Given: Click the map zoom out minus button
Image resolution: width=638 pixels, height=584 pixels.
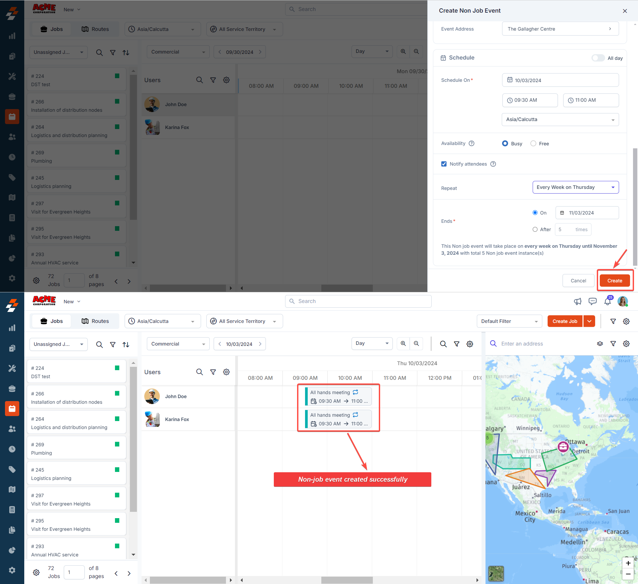Looking at the screenshot, I should click(x=628, y=574).
